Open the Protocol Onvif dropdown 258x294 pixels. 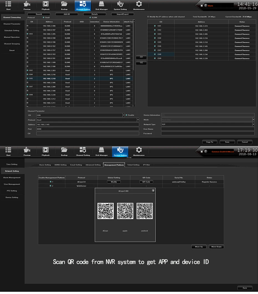(x=138, y=120)
